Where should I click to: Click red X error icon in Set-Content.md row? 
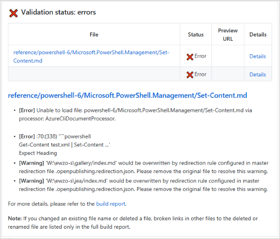[190, 57]
